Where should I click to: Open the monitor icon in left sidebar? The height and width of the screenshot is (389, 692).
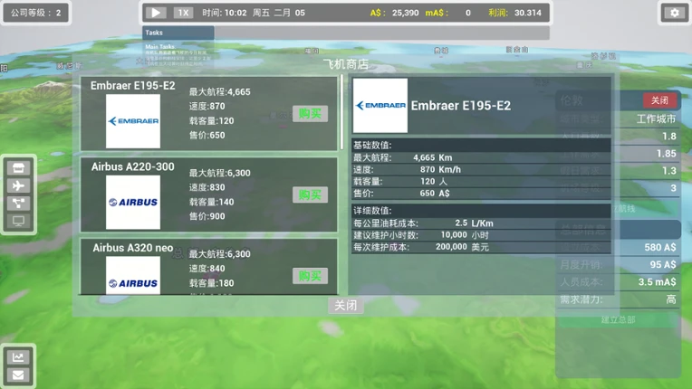[18, 221]
